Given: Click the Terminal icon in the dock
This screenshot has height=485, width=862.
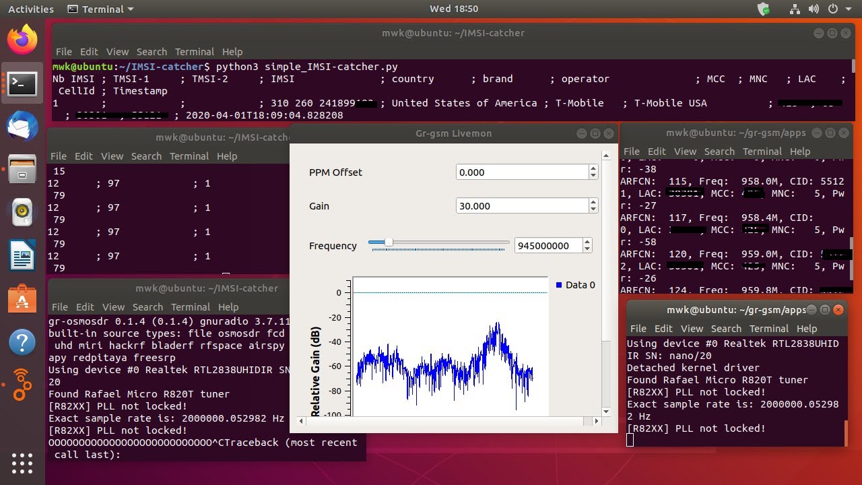Looking at the screenshot, I should 22,84.
